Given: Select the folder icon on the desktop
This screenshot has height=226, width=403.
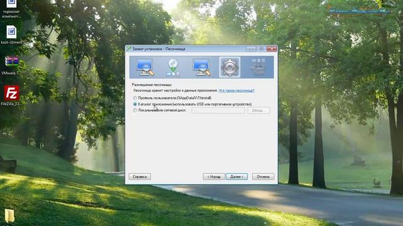Looking at the screenshot, I should point(10,215).
